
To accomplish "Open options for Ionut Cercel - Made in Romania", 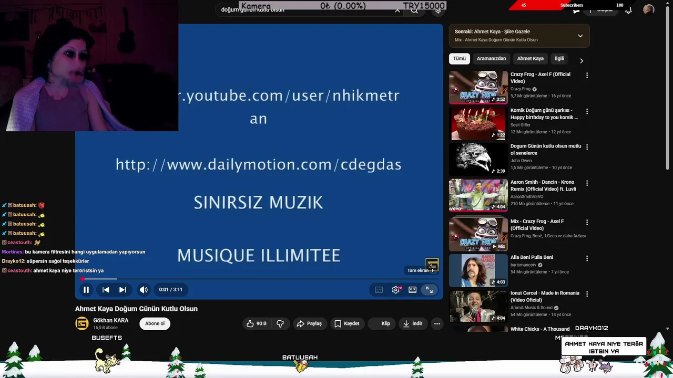I will pyautogui.click(x=587, y=294).
